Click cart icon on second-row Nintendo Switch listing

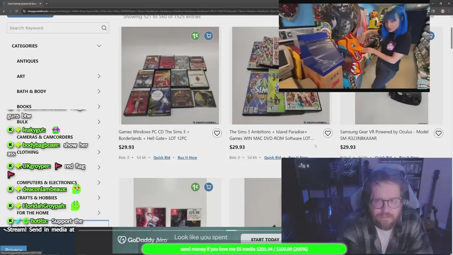tap(208, 187)
